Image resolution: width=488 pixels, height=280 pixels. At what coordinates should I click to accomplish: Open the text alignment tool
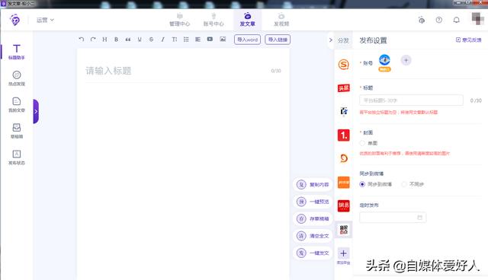coord(197,40)
